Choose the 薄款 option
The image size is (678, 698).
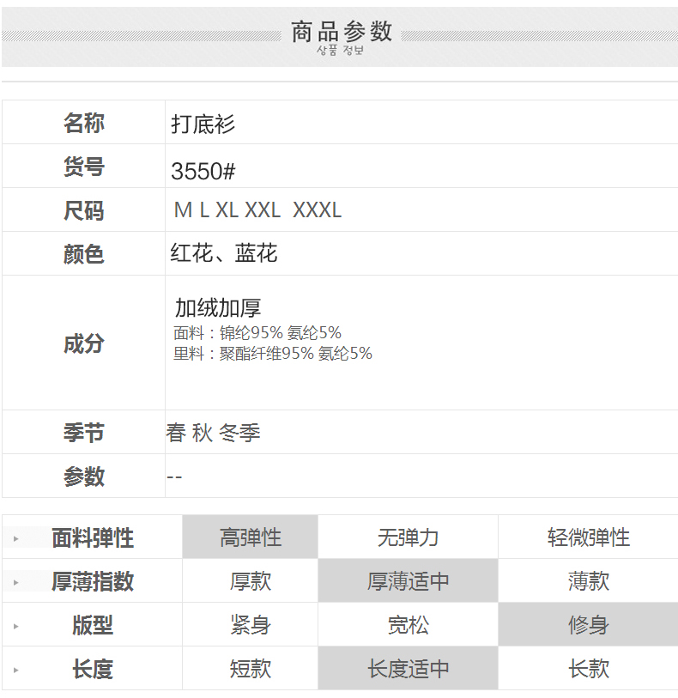588,581
